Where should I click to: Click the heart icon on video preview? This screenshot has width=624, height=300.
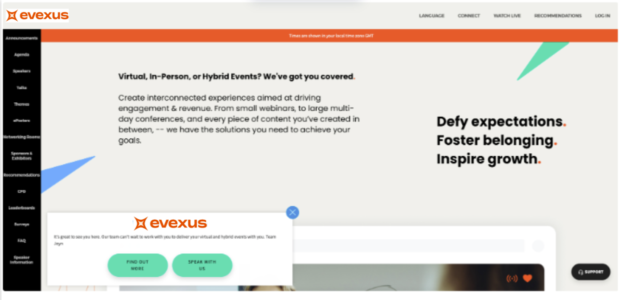(x=527, y=278)
